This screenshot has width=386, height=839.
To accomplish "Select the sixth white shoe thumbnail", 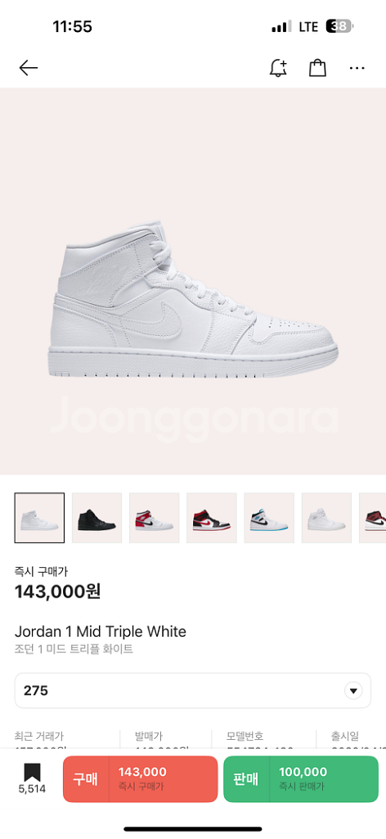I will coord(326,518).
